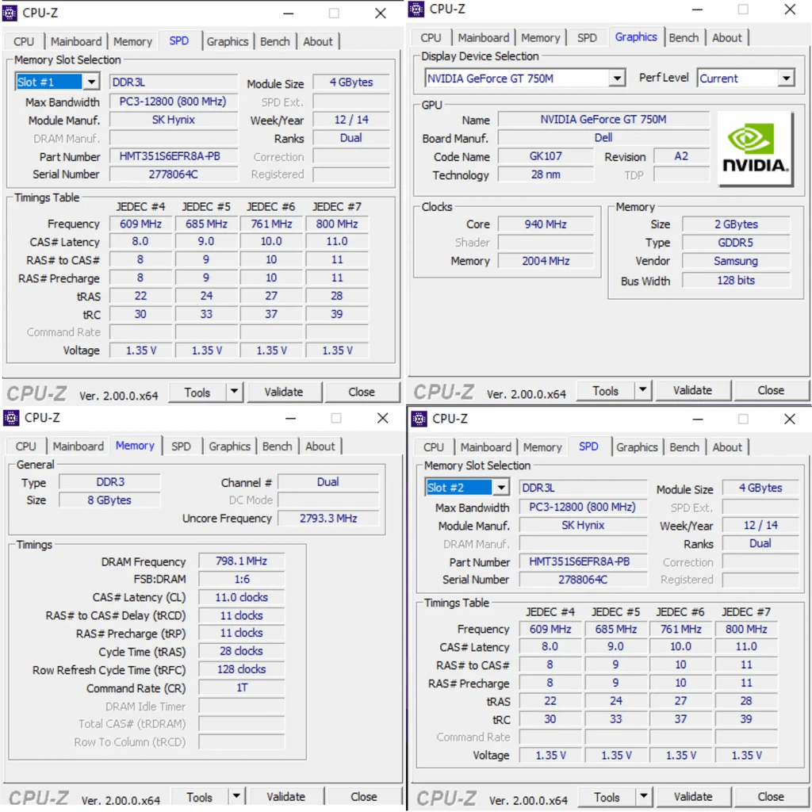This screenshot has width=812, height=812.
Task: Open SPD tab in Graphics window
Action: 587,38
